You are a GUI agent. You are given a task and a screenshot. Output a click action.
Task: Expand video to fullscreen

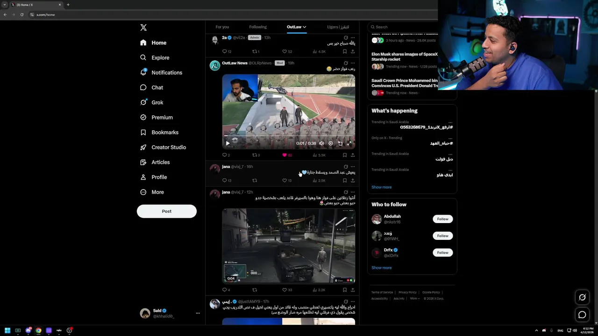[349, 143]
